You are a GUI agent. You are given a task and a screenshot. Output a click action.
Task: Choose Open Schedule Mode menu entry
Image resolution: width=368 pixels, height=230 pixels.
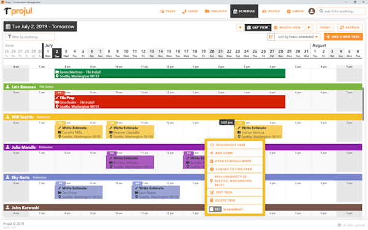click(x=235, y=161)
